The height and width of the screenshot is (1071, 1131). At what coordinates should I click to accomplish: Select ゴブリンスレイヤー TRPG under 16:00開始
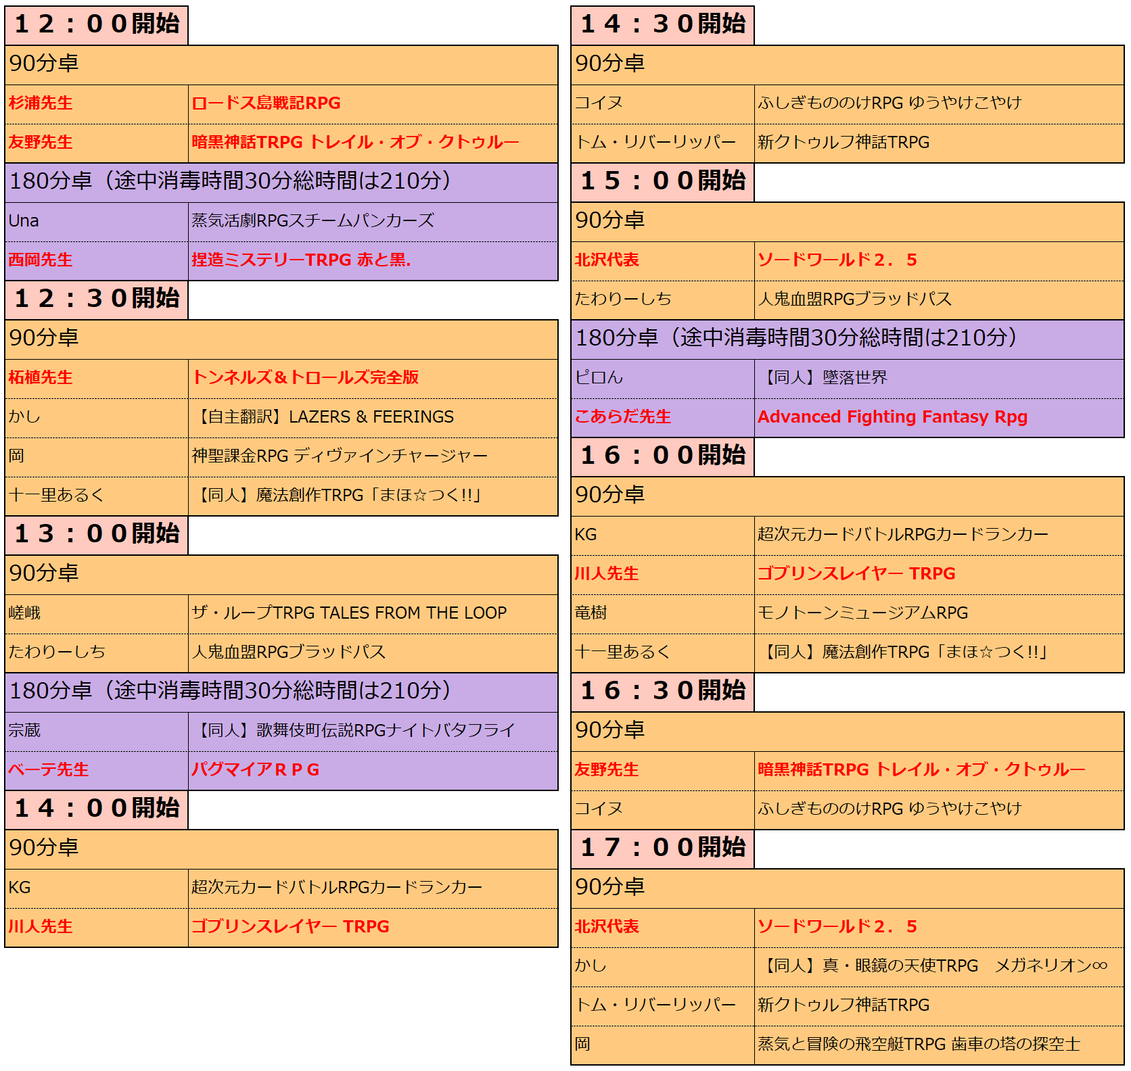click(856, 573)
